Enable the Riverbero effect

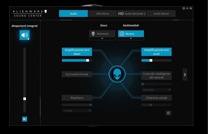tap(77, 98)
